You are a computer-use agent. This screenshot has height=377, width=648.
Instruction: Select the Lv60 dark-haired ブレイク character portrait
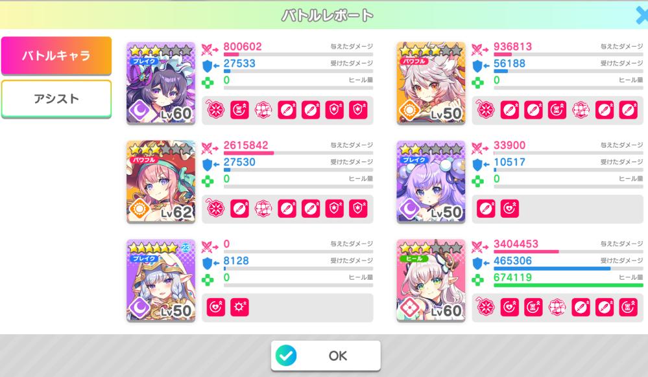161,83
